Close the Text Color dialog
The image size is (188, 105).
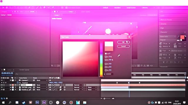coord(129,37)
